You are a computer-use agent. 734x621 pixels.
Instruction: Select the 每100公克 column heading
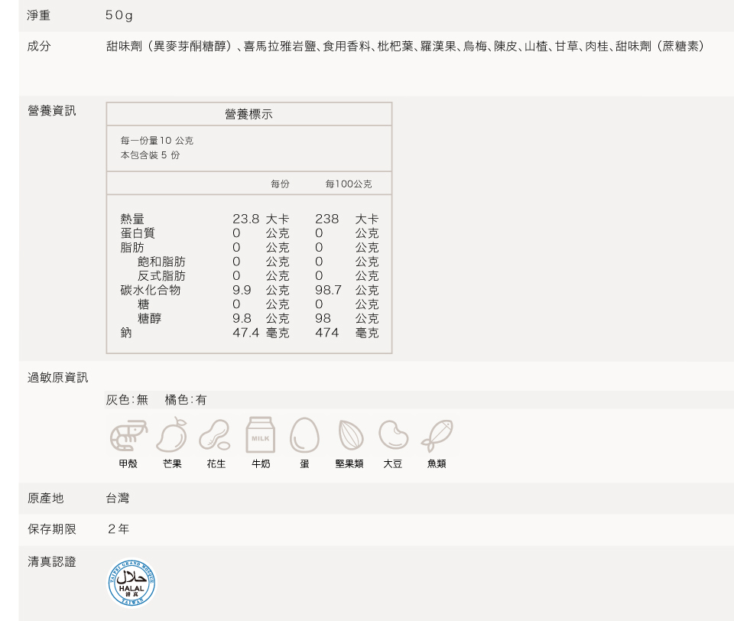click(348, 184)
